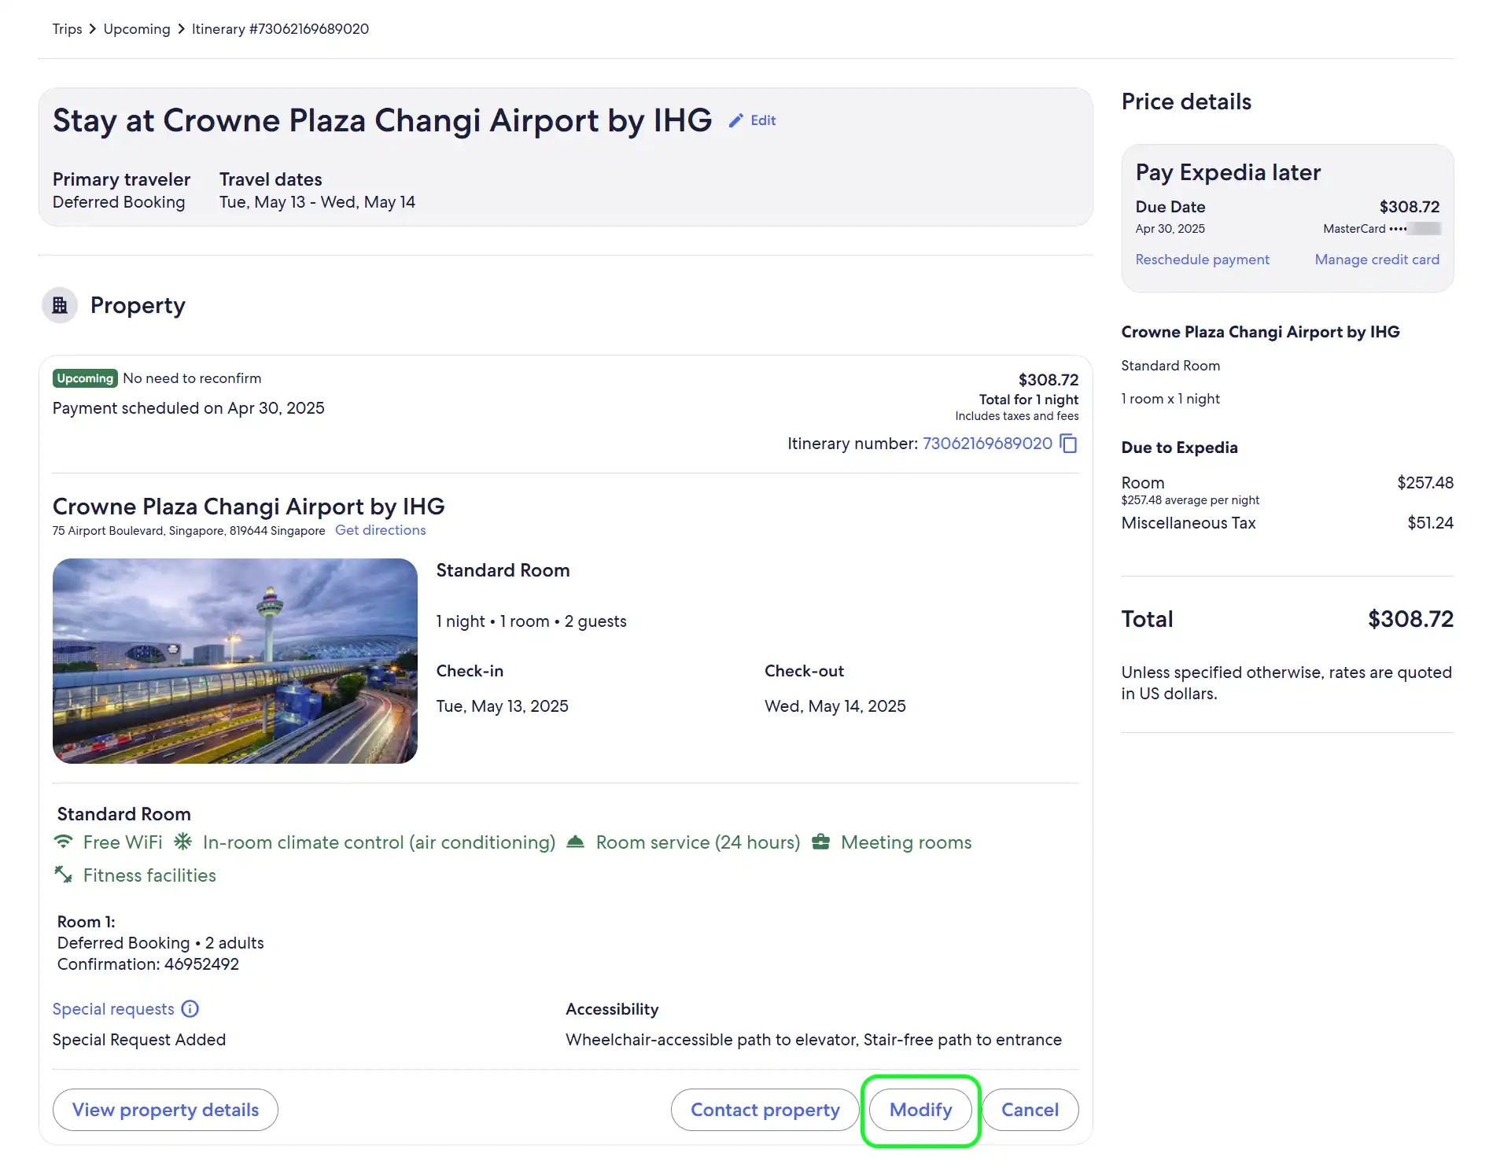Screen dimensions: 1489x1168
Task: Go to Trips breadcrumb
Action: (x=68, y=29)
